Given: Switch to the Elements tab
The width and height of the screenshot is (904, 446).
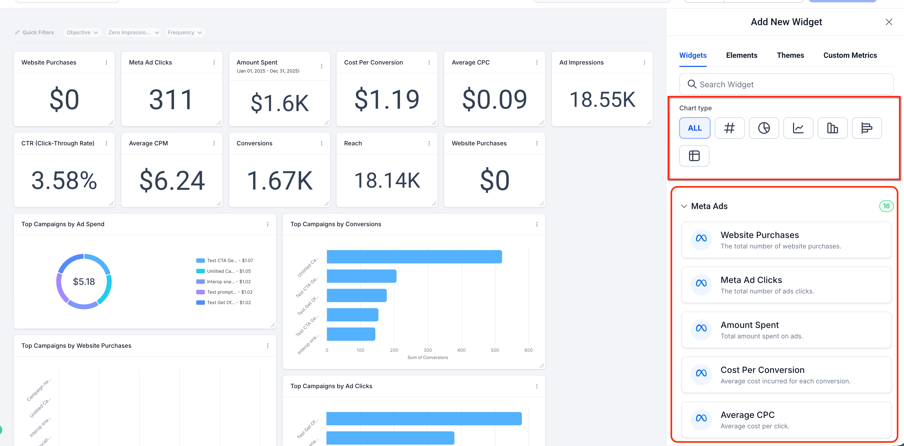Looking at the screenshot, I should point(742,55).
